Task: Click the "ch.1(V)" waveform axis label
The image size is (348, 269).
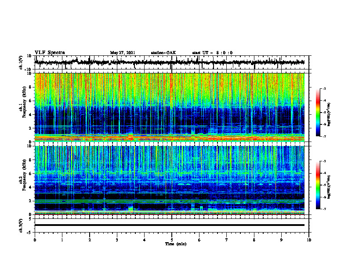Action: (x=21, y=62)
